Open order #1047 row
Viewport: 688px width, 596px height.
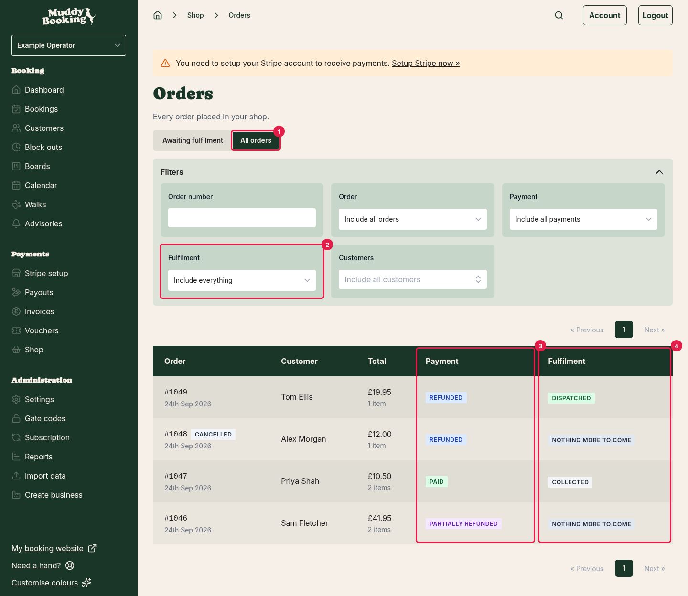click(x=413, y=481)
